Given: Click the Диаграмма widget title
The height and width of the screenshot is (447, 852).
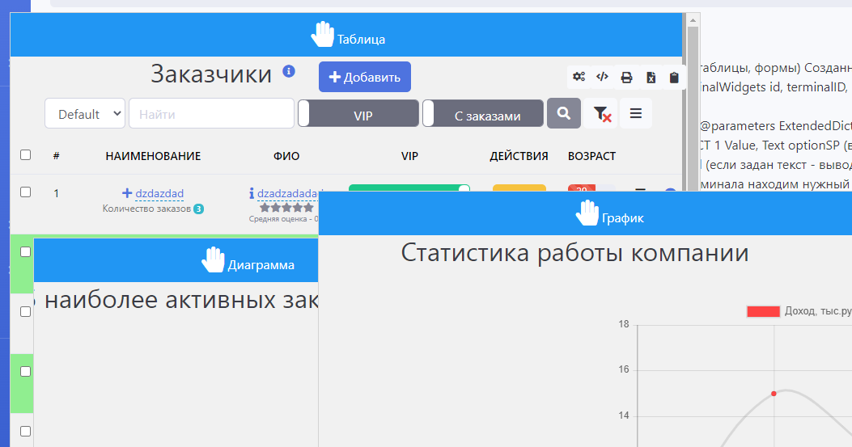Looking at the screenshot, I should pyautogui.click(x=261, y=265).
